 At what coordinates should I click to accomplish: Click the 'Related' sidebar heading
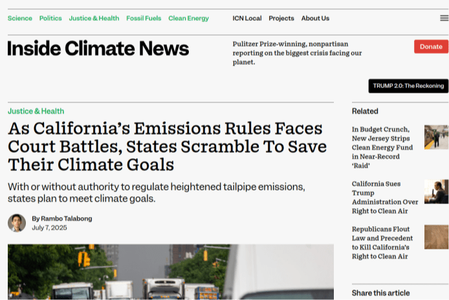tap(365, 111)
